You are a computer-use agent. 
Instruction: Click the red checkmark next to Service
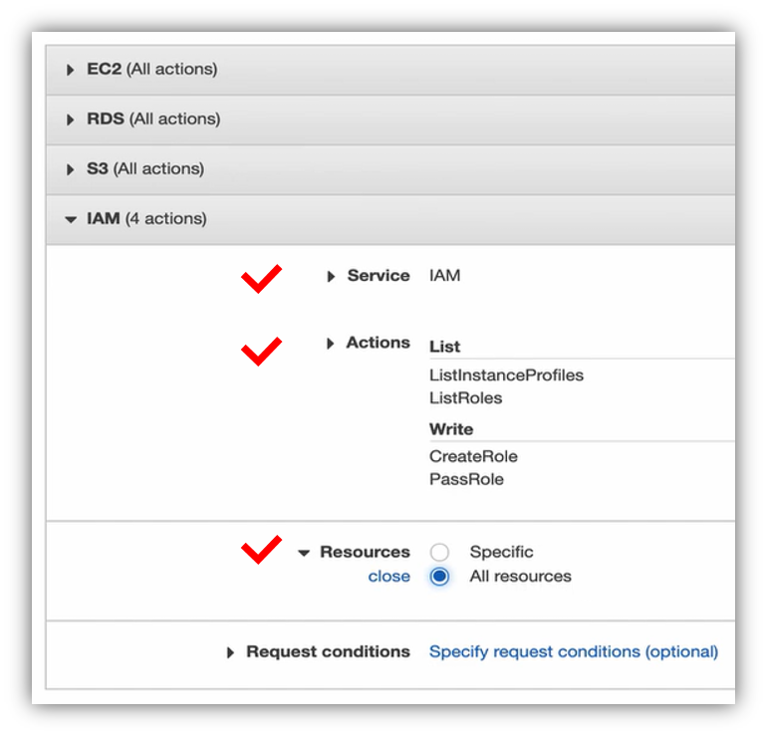coord(261,279)
